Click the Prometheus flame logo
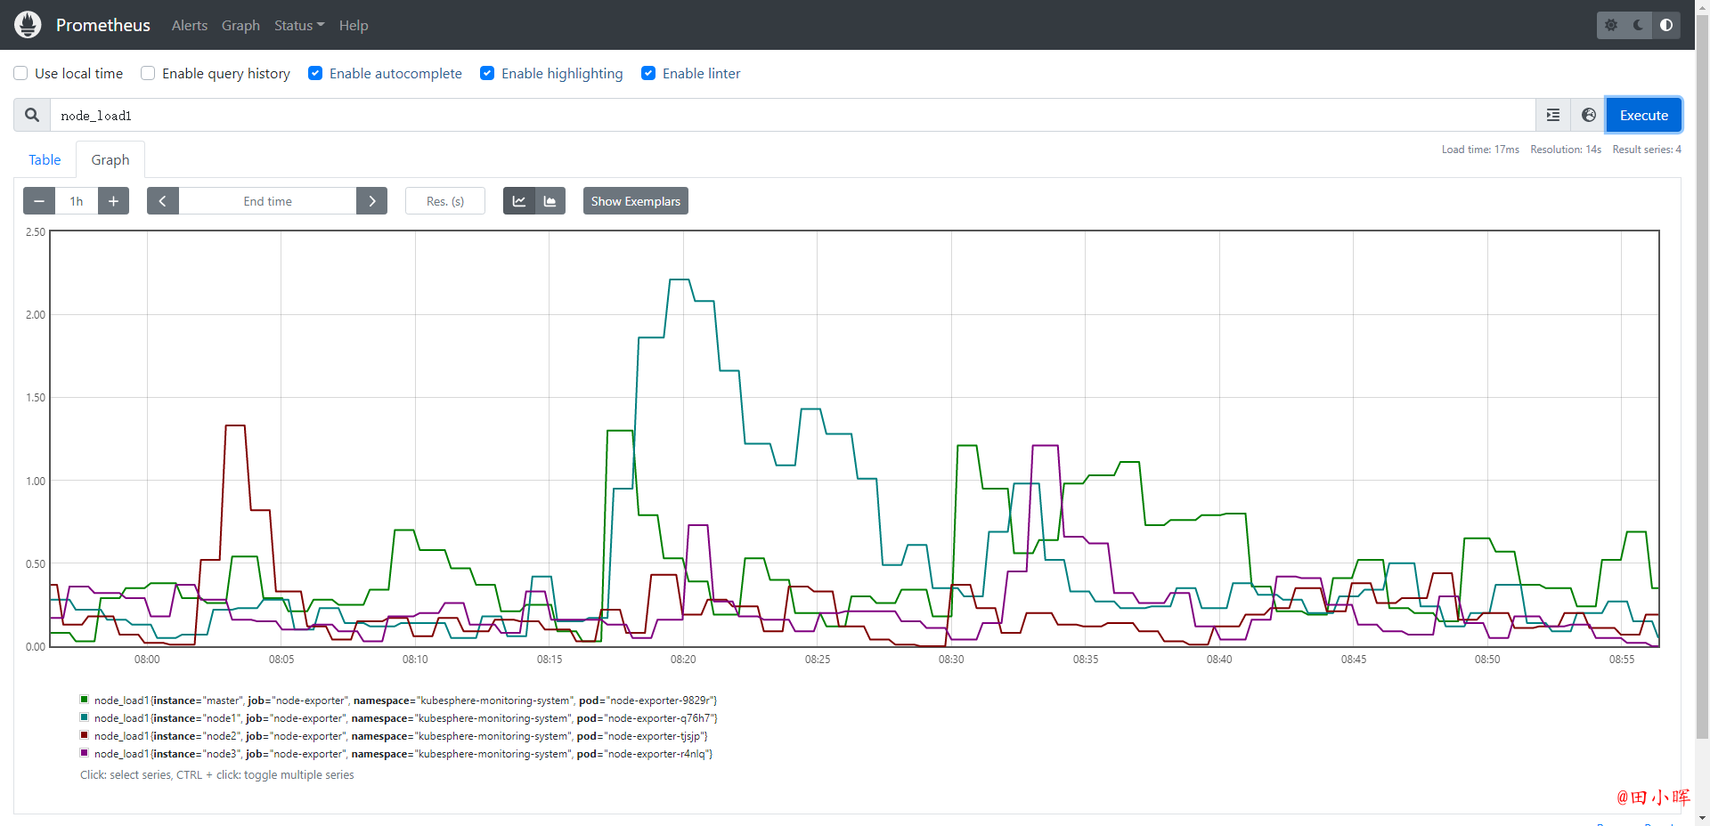 (28, 25)
